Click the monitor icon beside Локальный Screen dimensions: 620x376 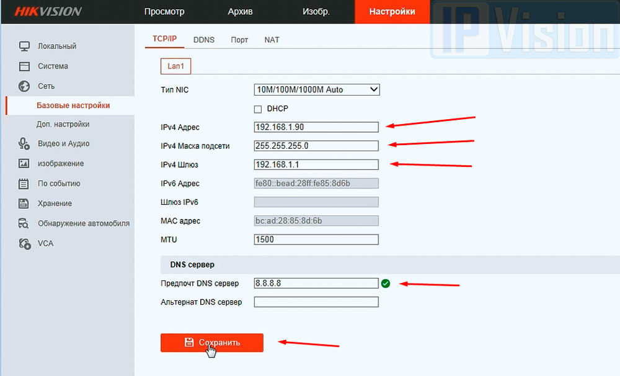click(x=24, y=47)
